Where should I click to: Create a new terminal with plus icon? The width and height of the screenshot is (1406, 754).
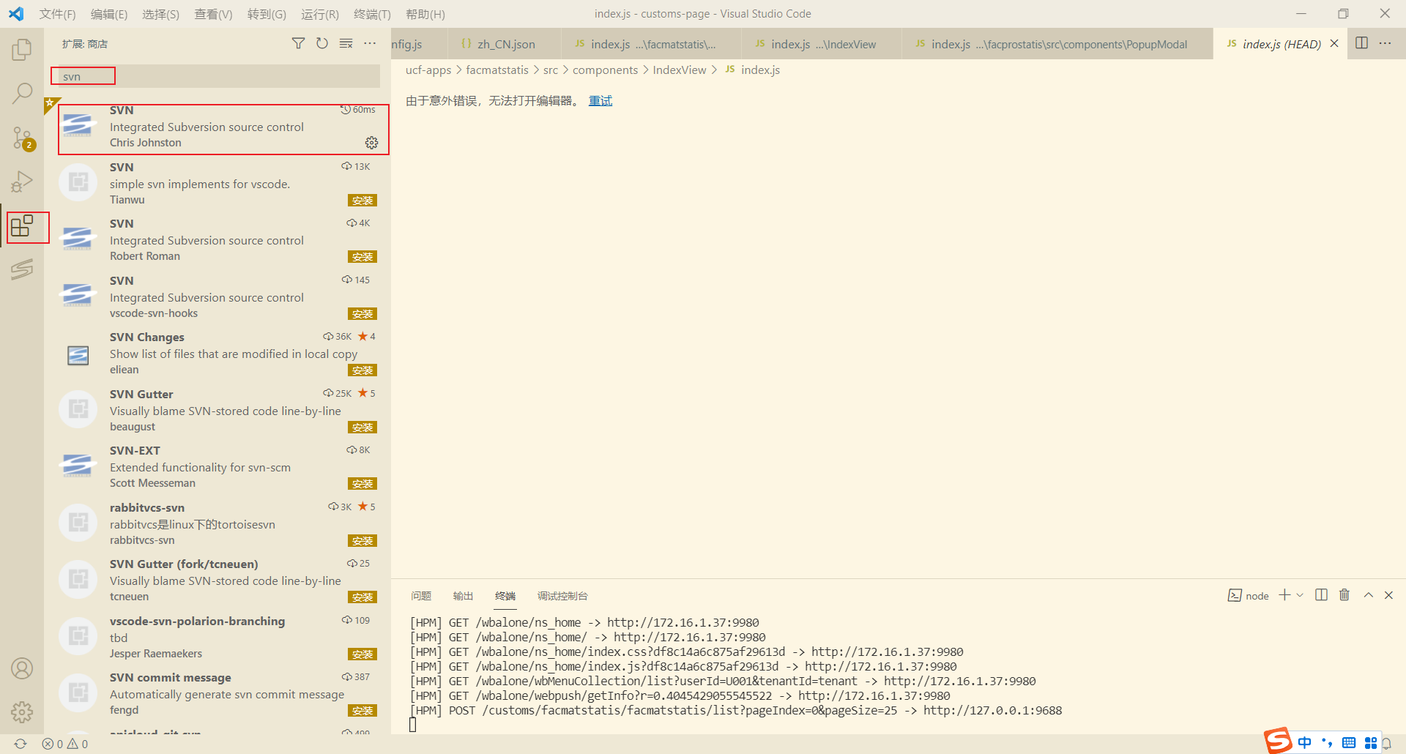tap(1284, 595)
